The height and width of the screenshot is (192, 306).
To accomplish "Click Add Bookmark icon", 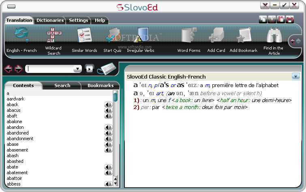I will [243, 35].
